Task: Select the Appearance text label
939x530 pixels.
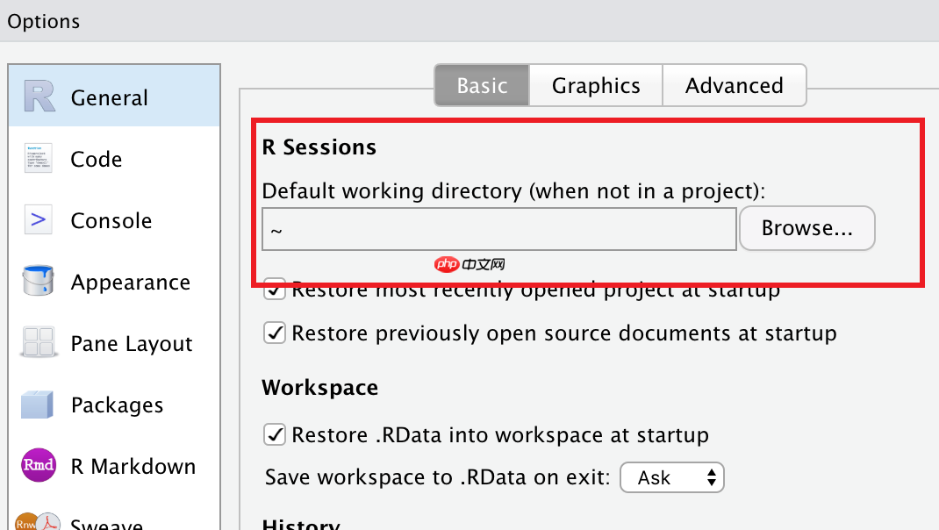Action: [131, 283]
